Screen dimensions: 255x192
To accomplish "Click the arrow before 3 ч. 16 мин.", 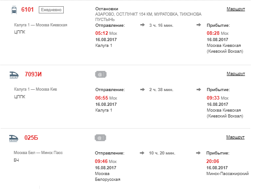I will click(143, 25).
